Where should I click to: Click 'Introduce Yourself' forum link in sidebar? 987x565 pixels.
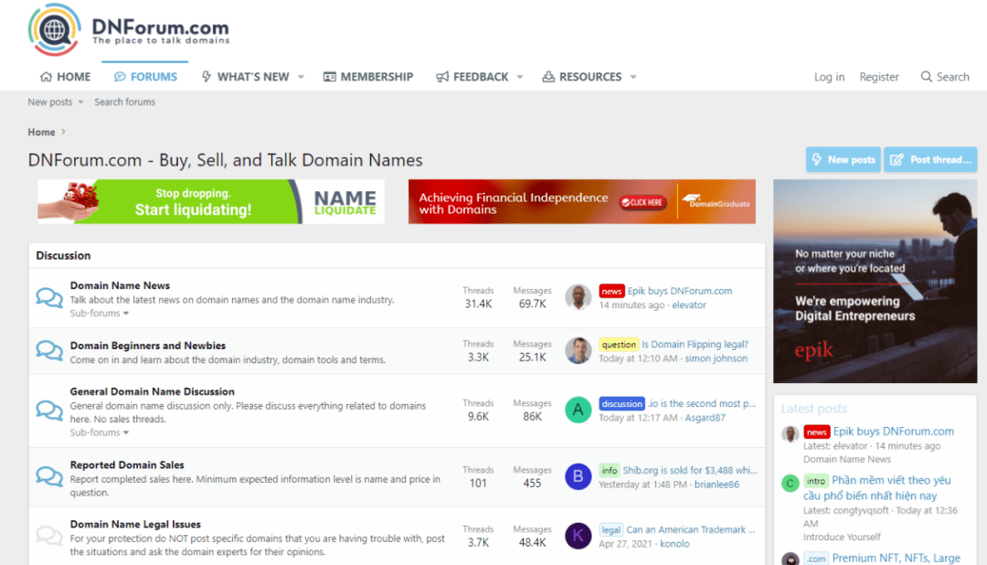(x=842, y=538)
